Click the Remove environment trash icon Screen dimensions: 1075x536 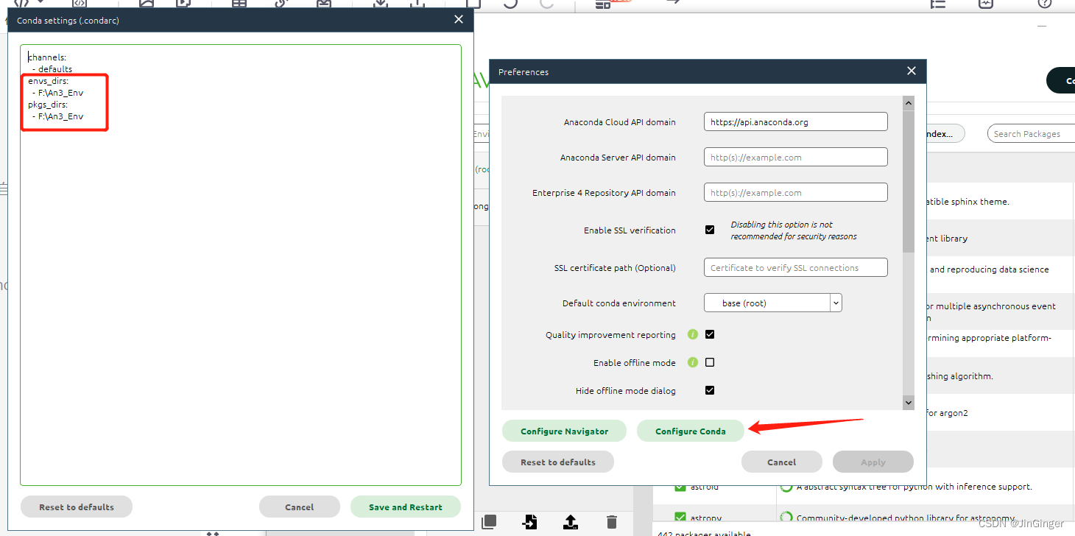coord(611,522)
